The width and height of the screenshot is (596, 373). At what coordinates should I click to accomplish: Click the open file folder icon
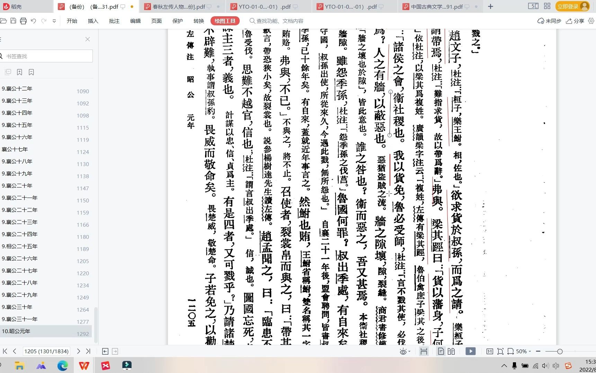3,21
